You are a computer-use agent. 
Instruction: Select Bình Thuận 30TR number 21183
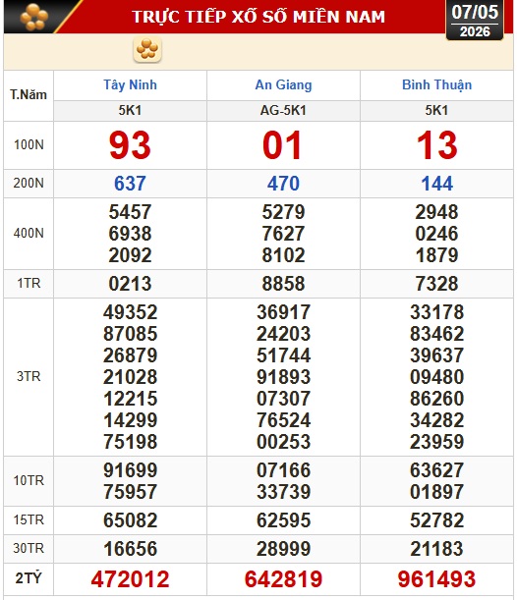tap(436, 549)
